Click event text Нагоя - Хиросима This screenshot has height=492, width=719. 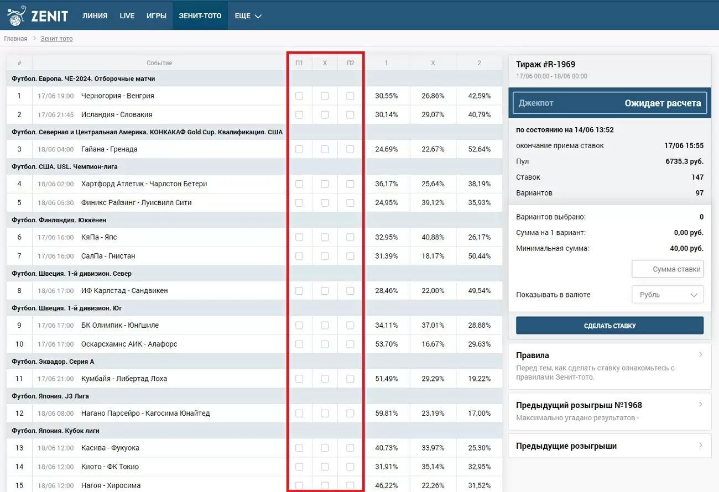111,485
